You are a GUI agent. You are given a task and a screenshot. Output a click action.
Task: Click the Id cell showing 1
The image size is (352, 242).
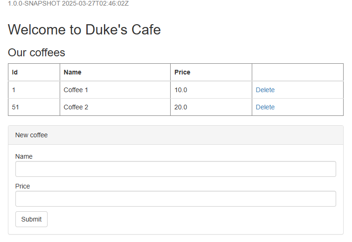(14, 90)
